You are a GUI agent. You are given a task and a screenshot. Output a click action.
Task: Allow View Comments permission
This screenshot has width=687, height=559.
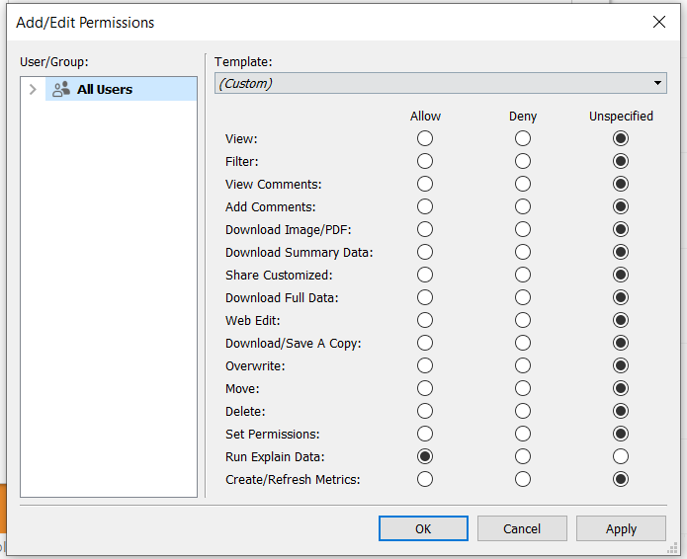tap(425, 184)
